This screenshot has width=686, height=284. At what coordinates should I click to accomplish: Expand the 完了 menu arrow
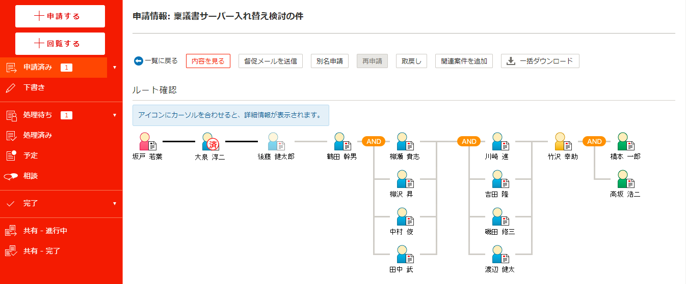point(115,203)
